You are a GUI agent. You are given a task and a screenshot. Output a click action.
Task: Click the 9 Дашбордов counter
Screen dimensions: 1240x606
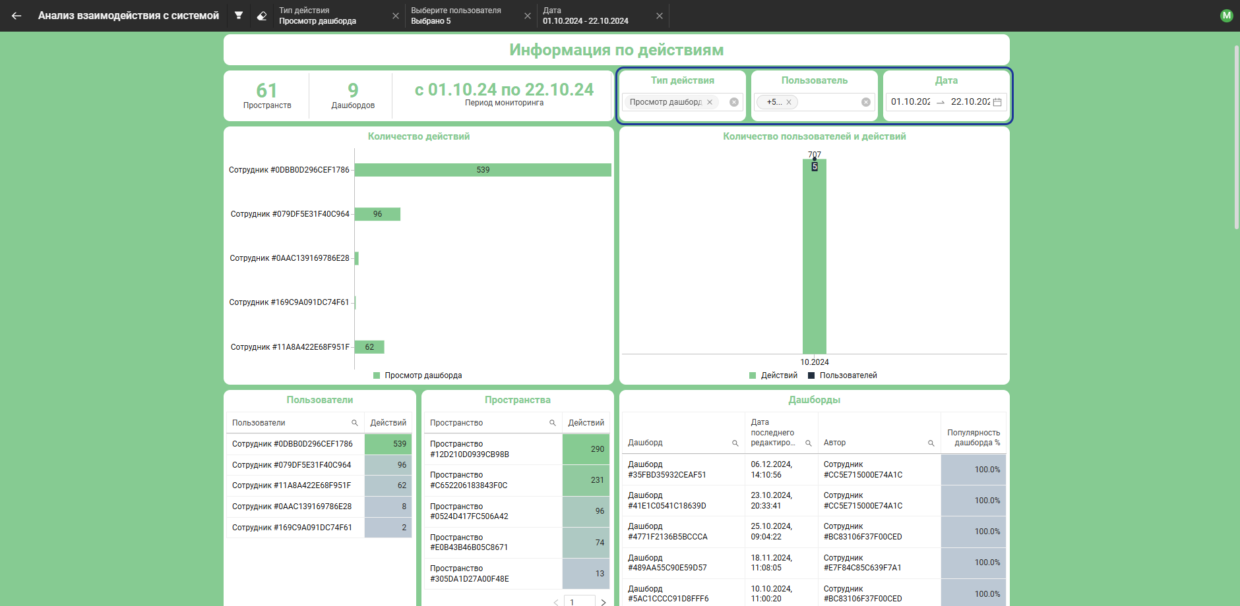353,96
